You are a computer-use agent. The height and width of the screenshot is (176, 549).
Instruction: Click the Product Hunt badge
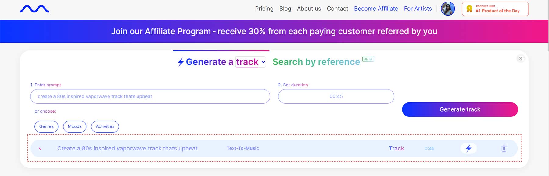pyautogui.click(x=495, y=9)
